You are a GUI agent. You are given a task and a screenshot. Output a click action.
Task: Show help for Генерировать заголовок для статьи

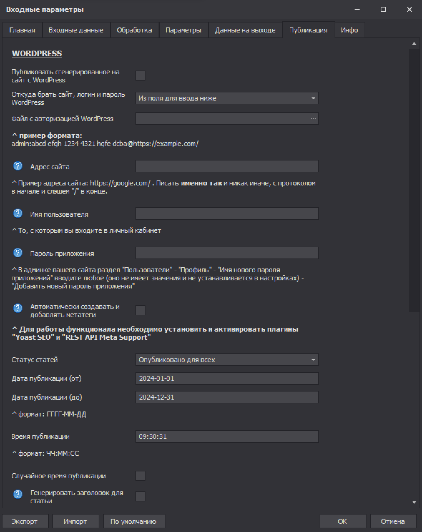point(18,494)
